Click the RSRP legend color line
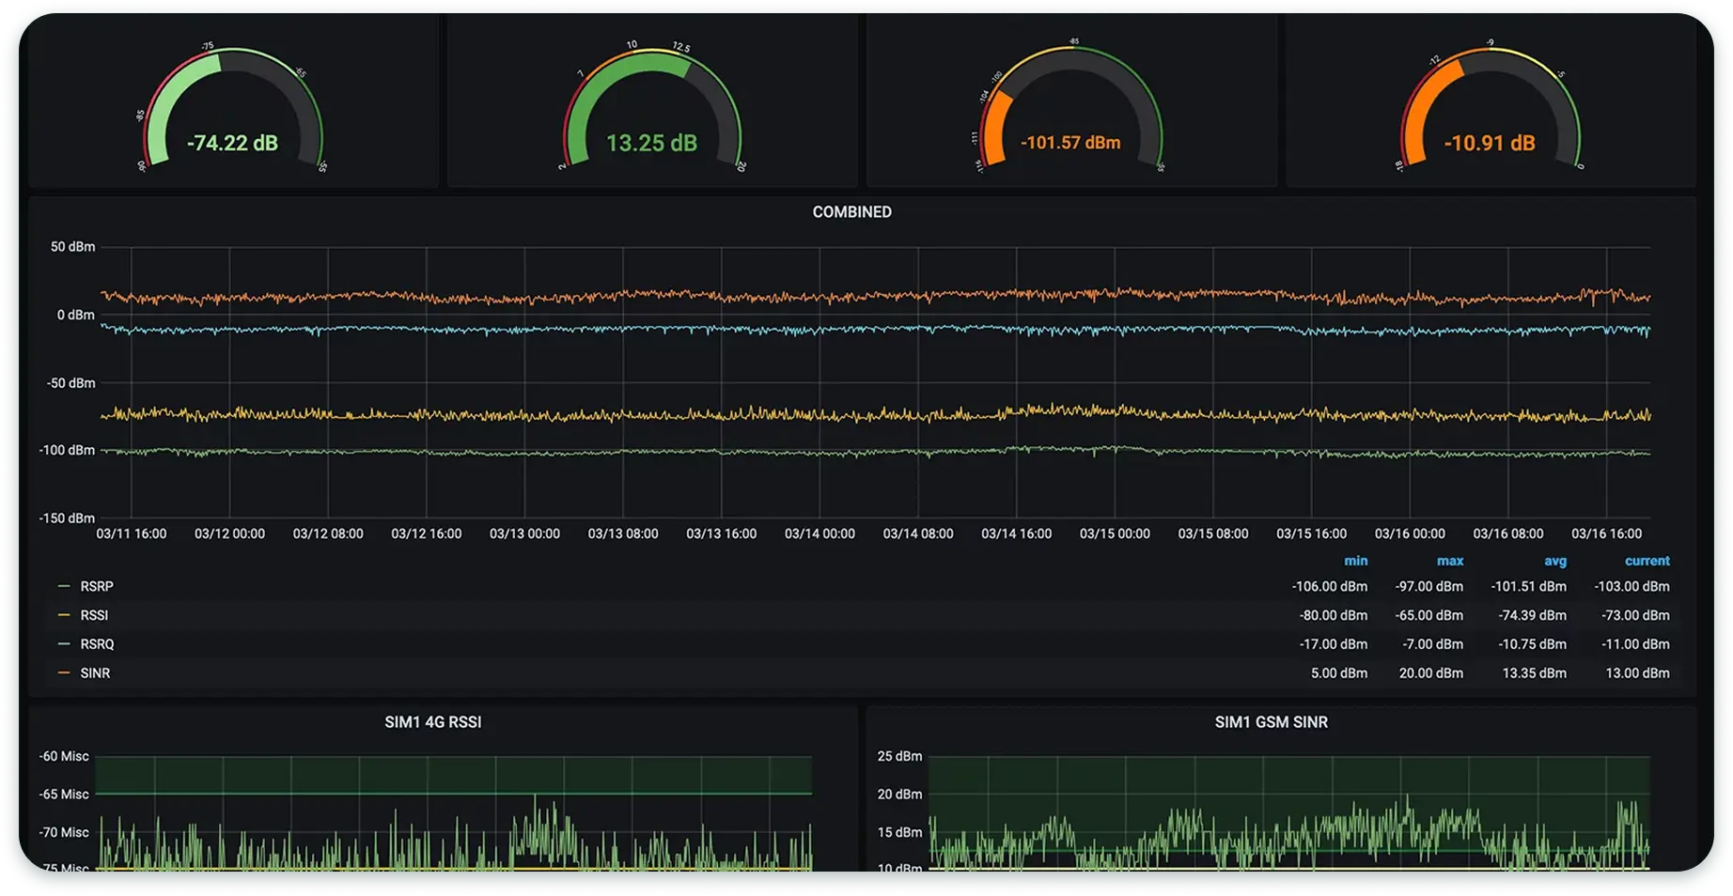 tap(64, 586)
